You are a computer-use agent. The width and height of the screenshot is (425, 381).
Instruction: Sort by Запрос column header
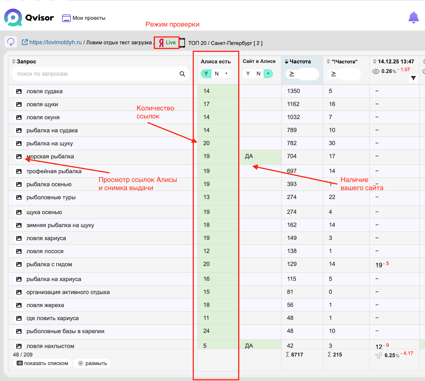click(26, 62)
